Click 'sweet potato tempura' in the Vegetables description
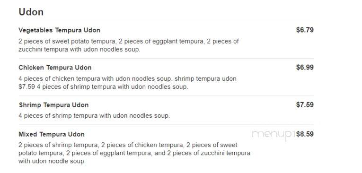The width and height of the screenshot is (362, 173). coord(84,41)
